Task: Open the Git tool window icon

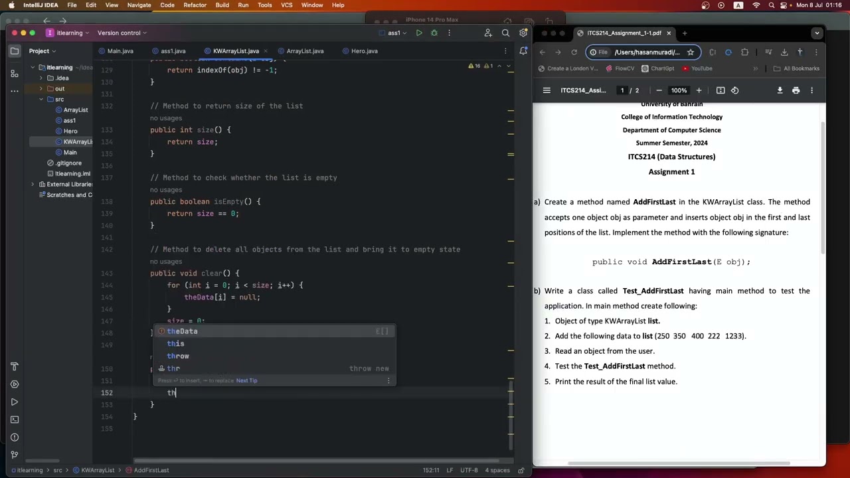Action: click(15, 455)
